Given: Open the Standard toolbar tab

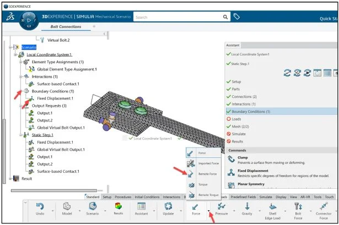Looking at the screenshot, I should pos(93,197).
